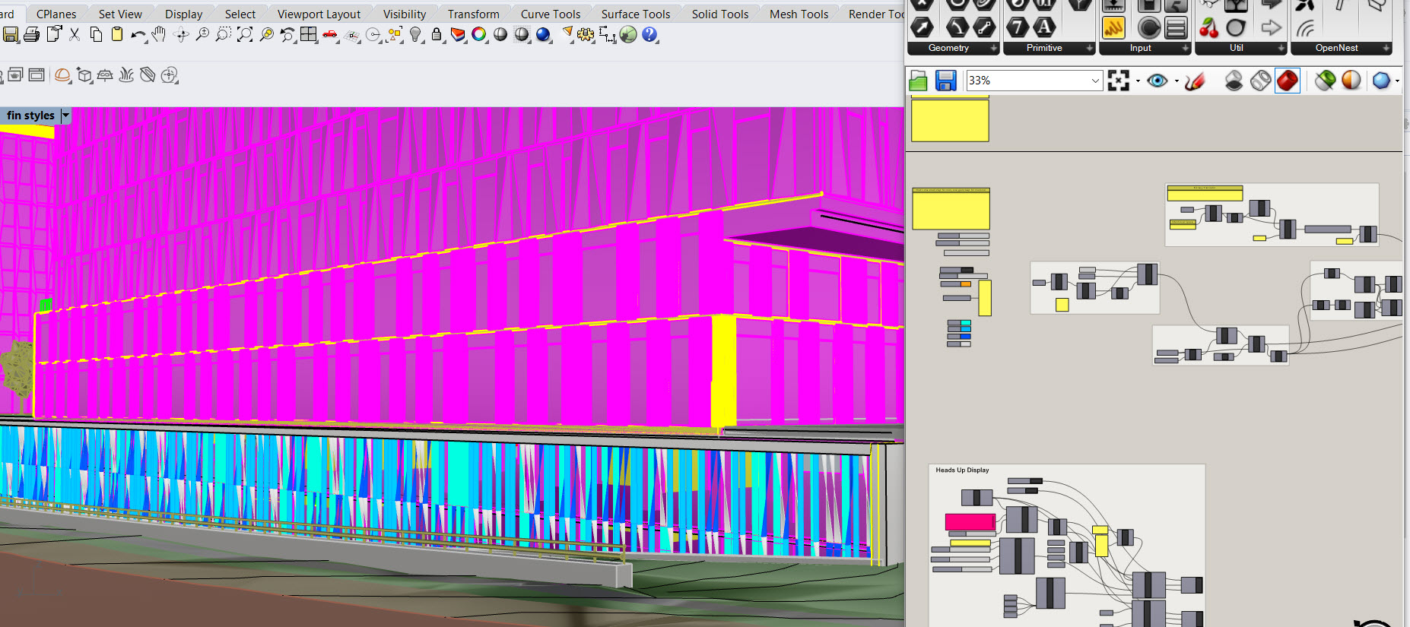This screenshot has width=1410, height=627.
Task: Click the 'fin styles' viewport title
Action: [30, 116]
